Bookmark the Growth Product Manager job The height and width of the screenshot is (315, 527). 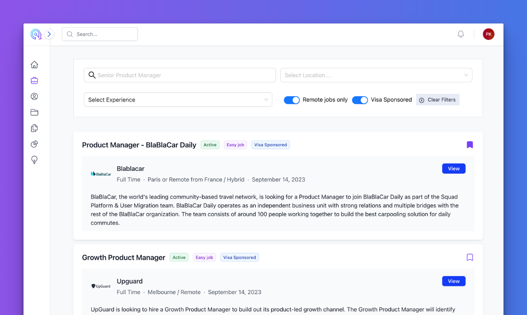click(470, 257)
